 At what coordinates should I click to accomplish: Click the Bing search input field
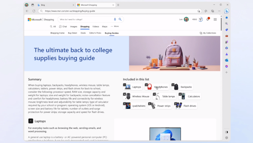(85, 19)
